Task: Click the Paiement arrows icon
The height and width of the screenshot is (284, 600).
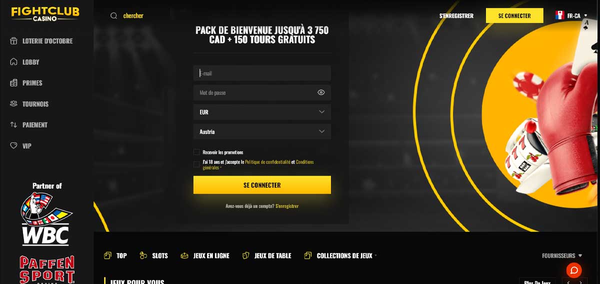Action: coord(13,125)
